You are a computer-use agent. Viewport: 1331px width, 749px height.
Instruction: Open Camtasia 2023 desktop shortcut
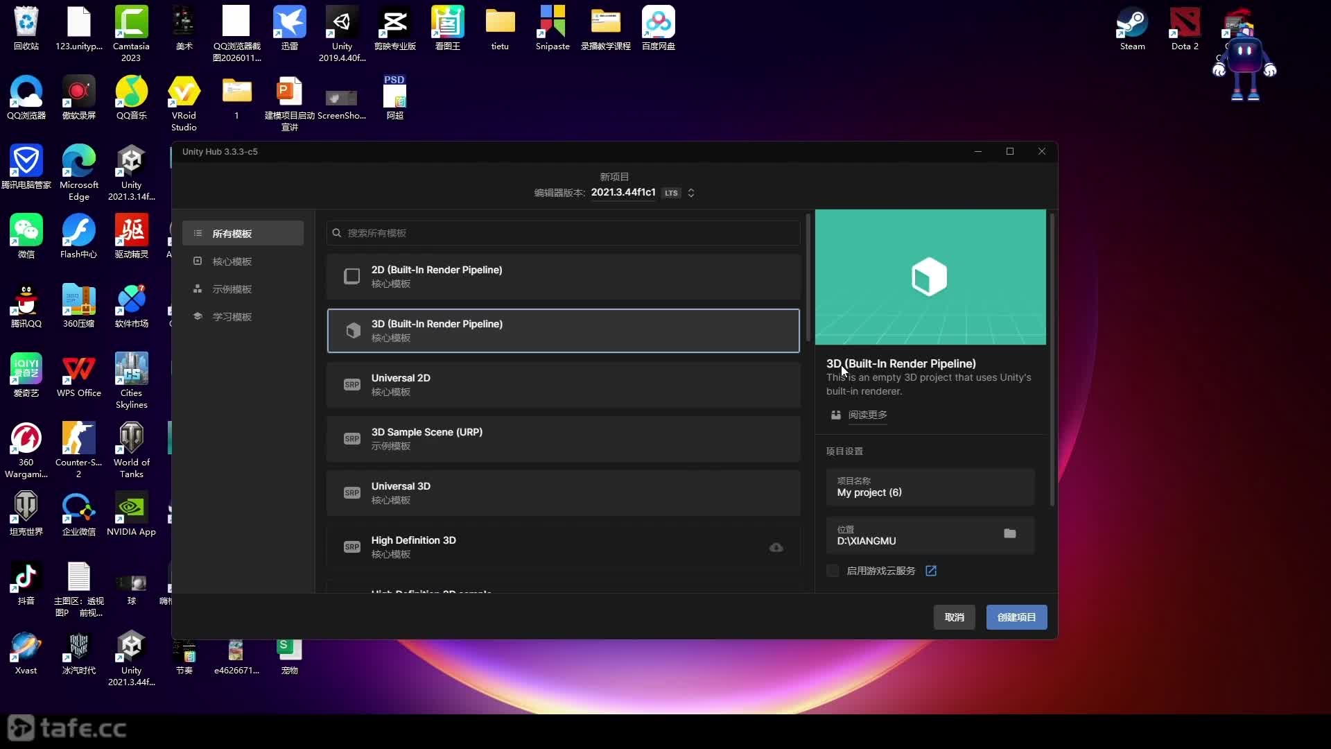point(131,35)
